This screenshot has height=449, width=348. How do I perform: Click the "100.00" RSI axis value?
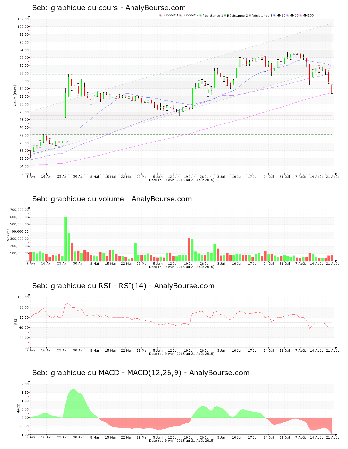coord(23,297)
